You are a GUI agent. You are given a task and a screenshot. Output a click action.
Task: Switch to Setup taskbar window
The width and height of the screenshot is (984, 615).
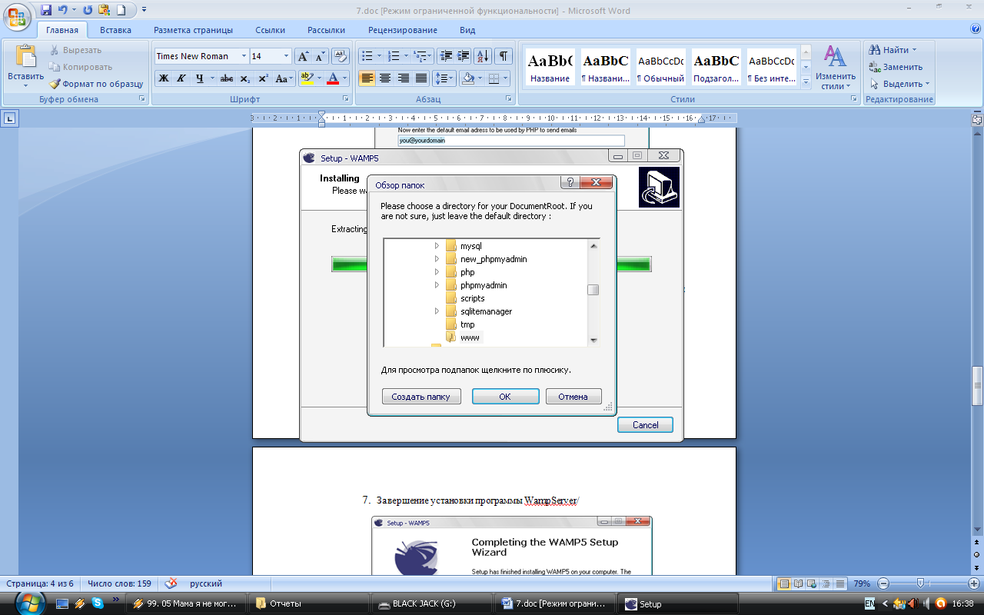[x=678, y=603]
